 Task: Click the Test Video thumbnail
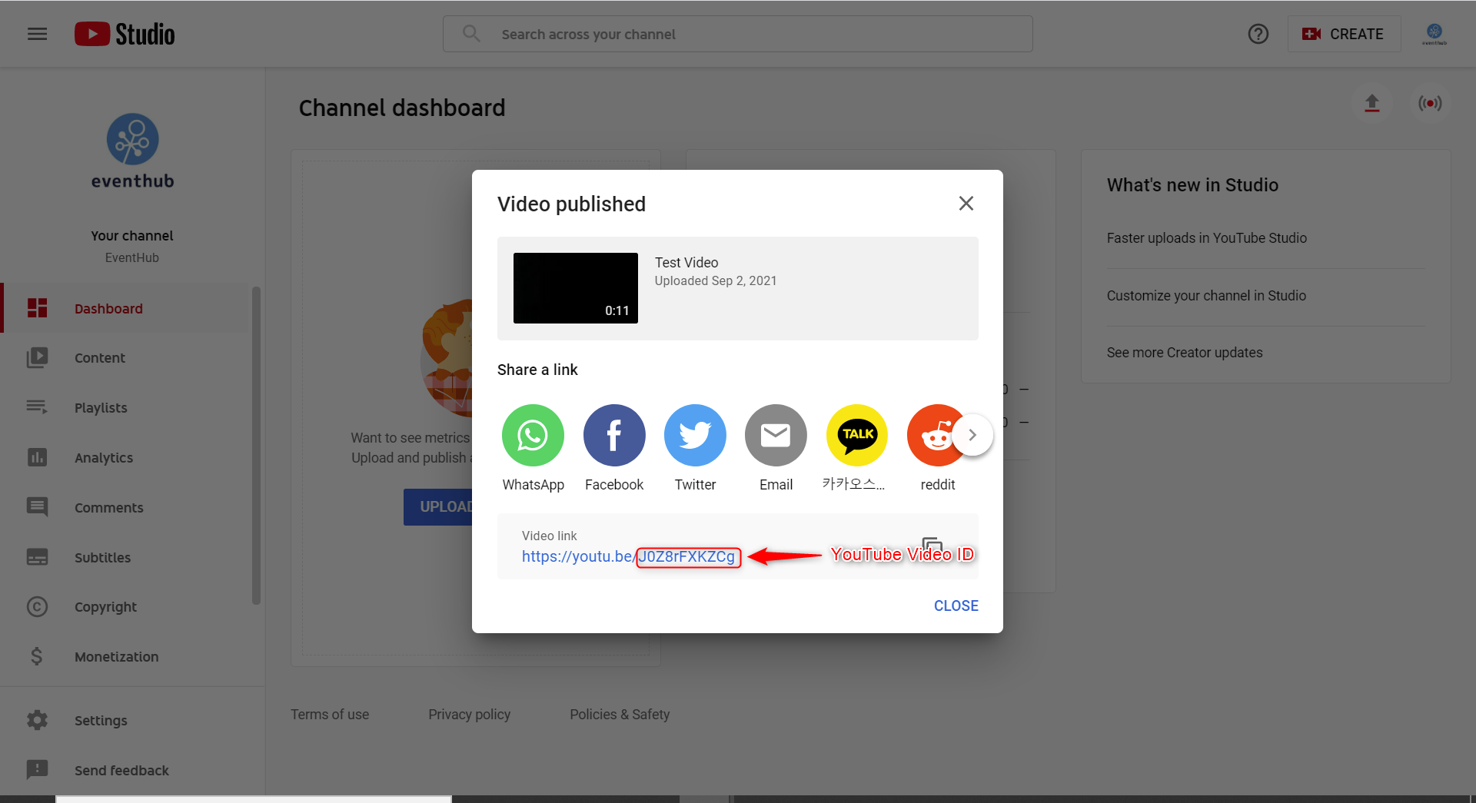pos(576,288)
